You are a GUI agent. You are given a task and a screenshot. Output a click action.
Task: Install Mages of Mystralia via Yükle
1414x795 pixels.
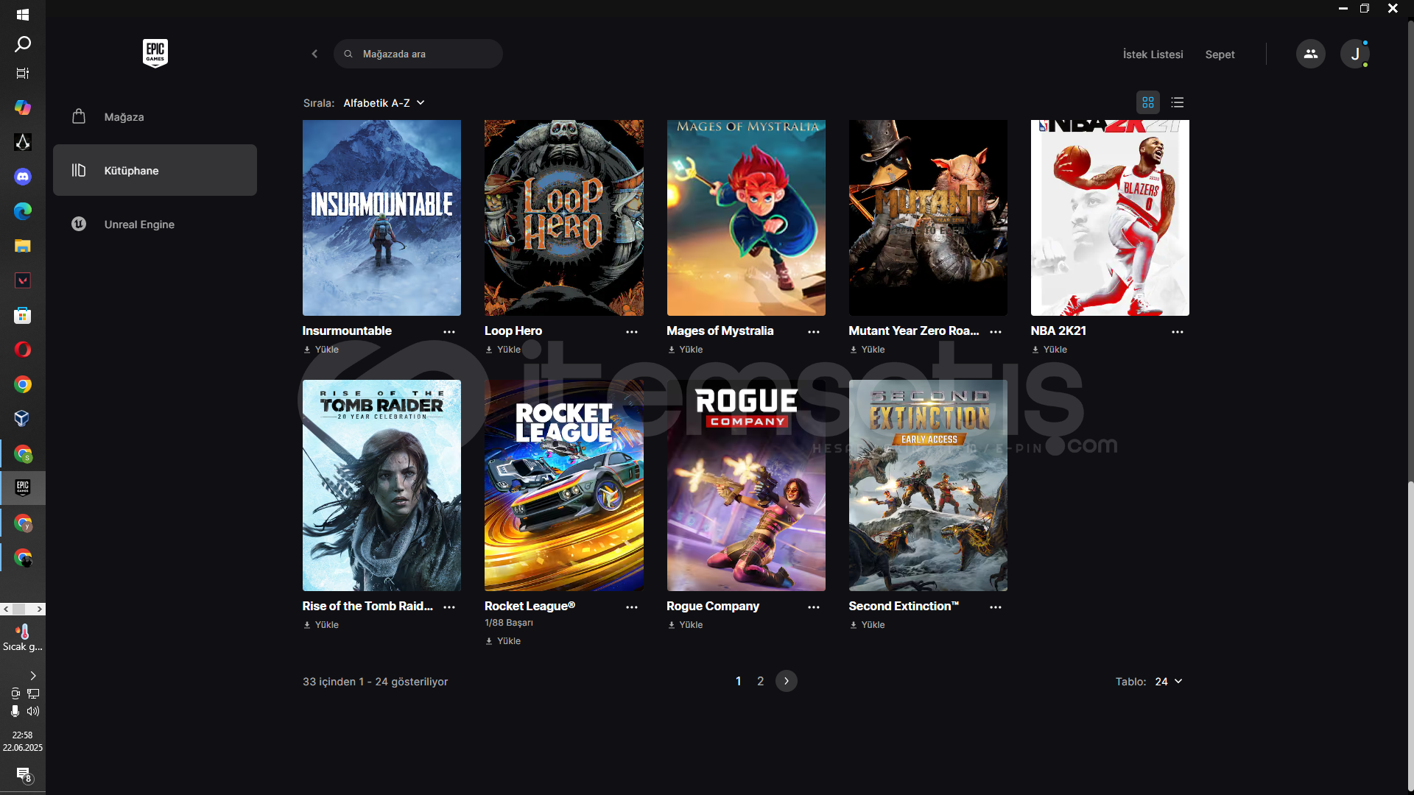(685, 350)
